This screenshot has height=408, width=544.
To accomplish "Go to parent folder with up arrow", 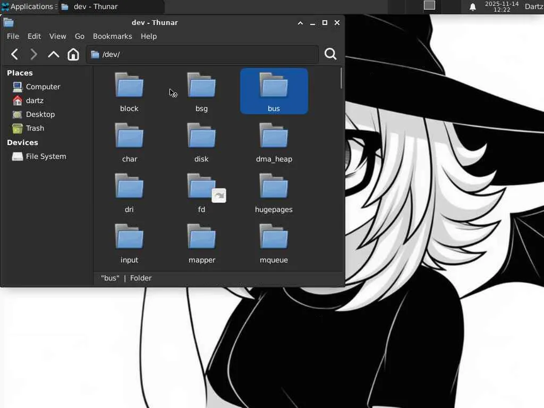I will (x=54, y=55).
